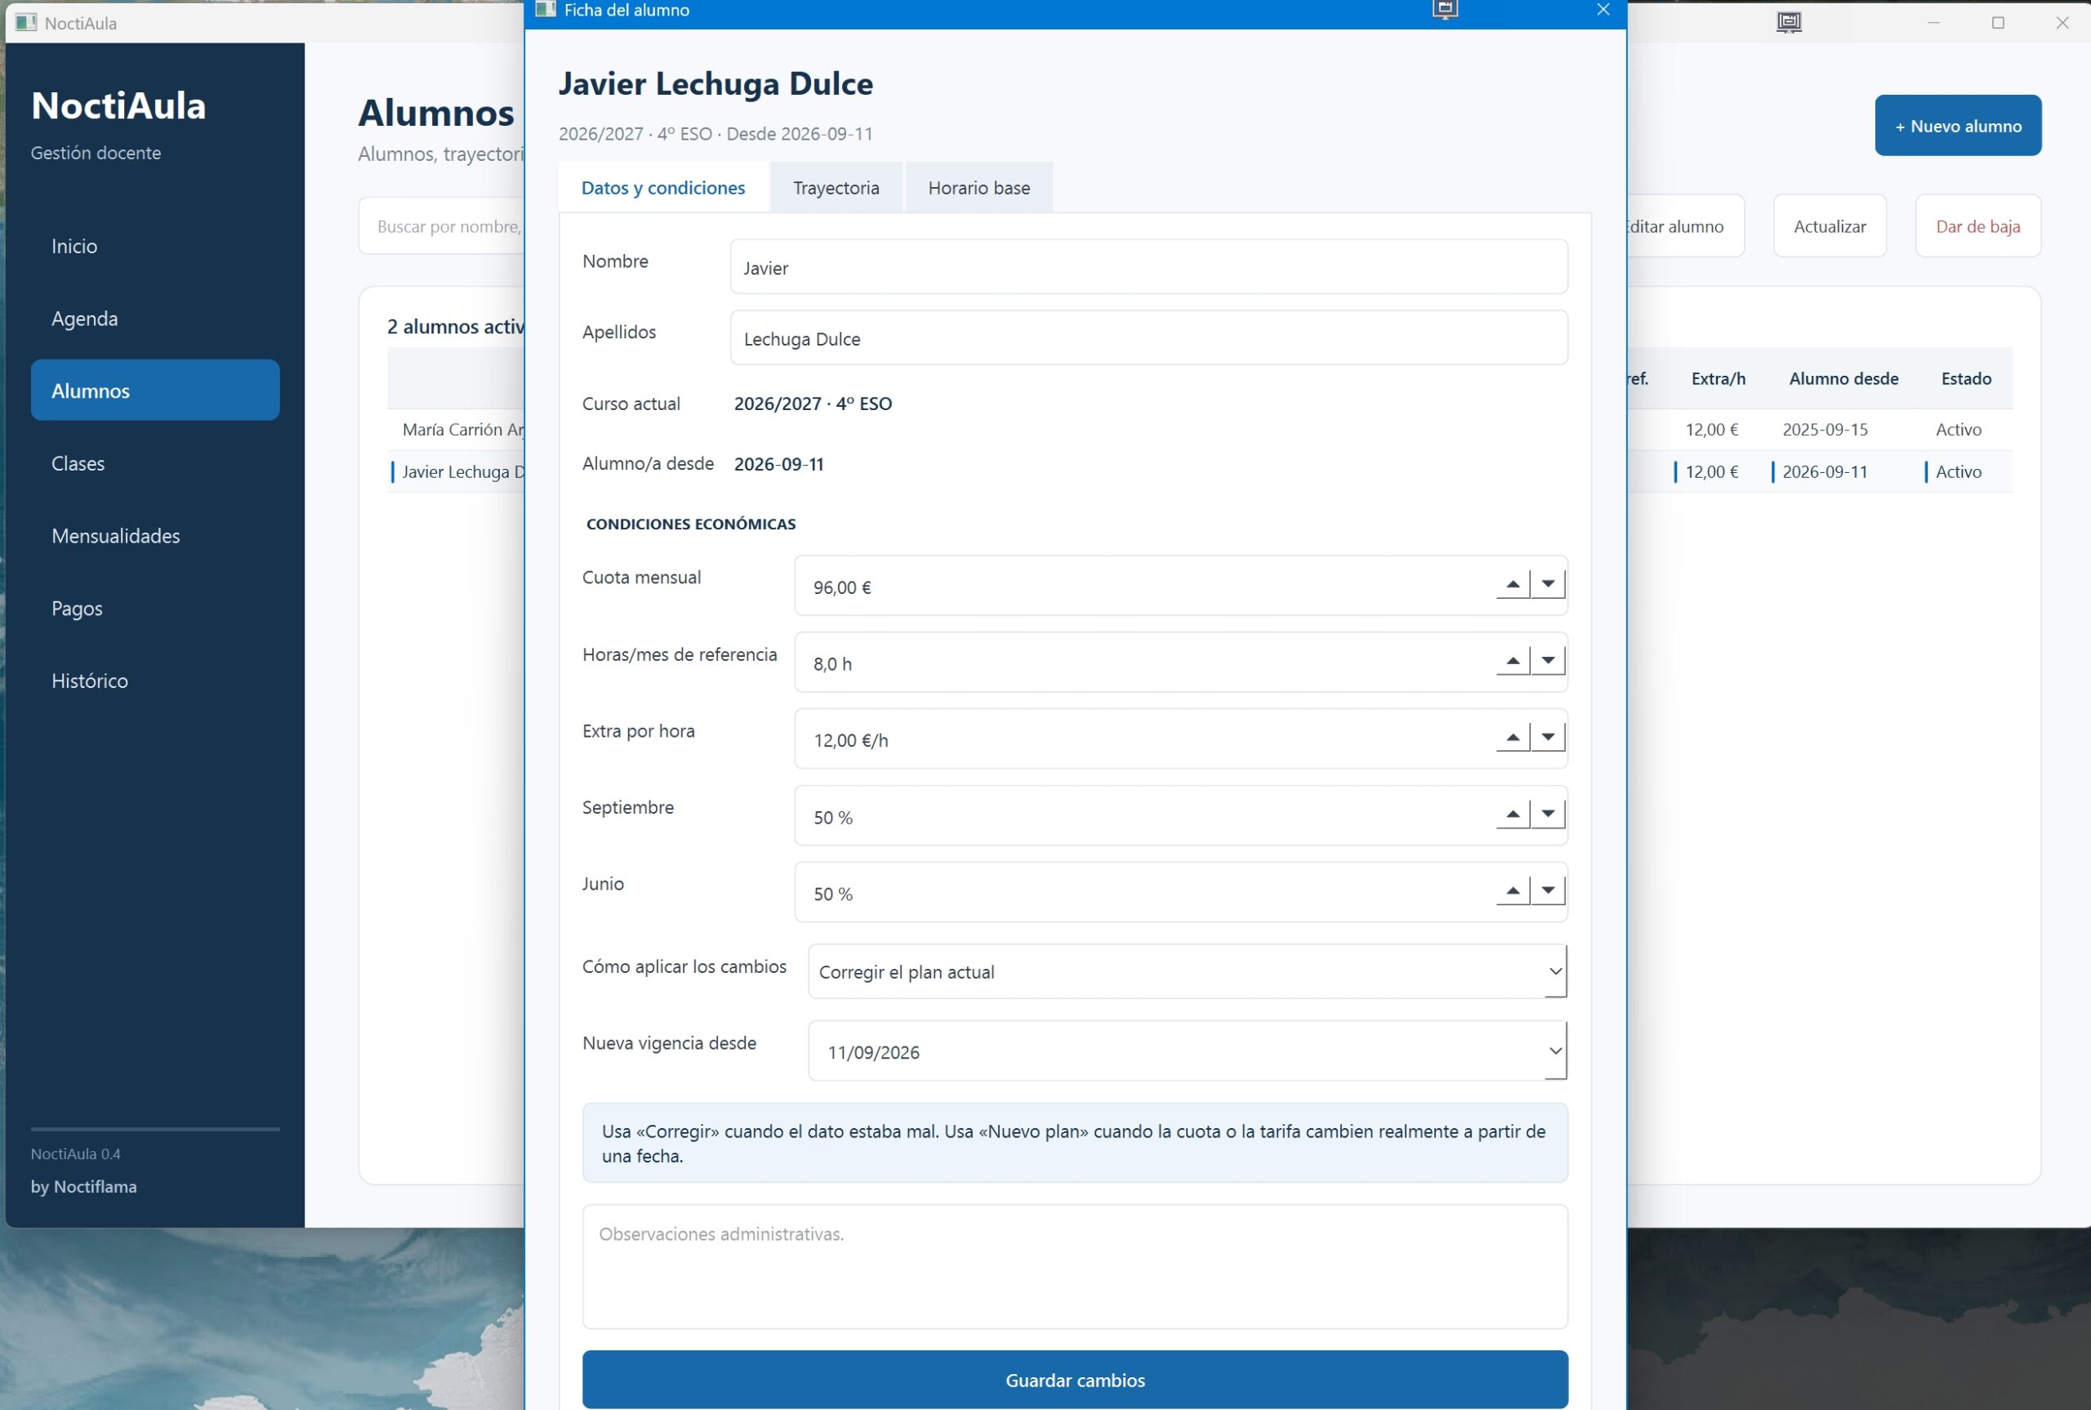Decrease Horas/mes de referencia value
Image resolution: width=2091 pixels, height=1410 pixels.
(1547, 661)
